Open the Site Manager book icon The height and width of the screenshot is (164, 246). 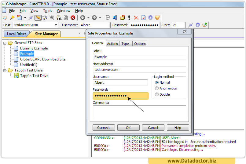5,18
